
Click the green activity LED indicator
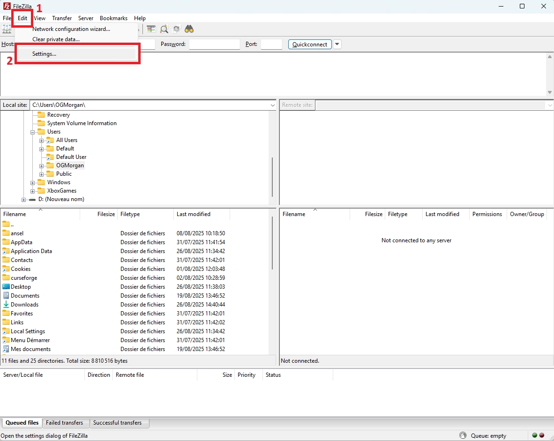[535, 435]
